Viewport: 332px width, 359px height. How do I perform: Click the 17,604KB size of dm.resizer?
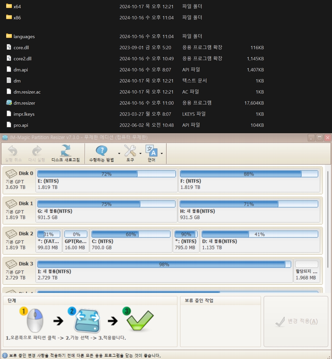click(254, 103)
